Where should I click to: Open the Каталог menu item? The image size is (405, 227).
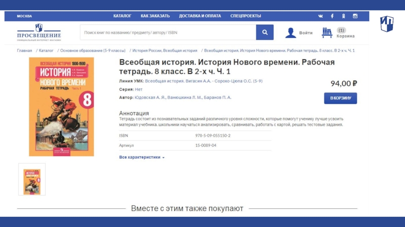122,16
